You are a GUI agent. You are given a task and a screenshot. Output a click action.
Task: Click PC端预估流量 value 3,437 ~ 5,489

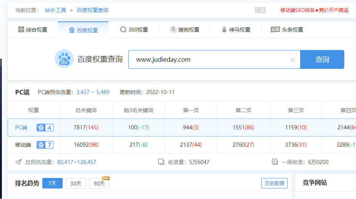point(93,92)
